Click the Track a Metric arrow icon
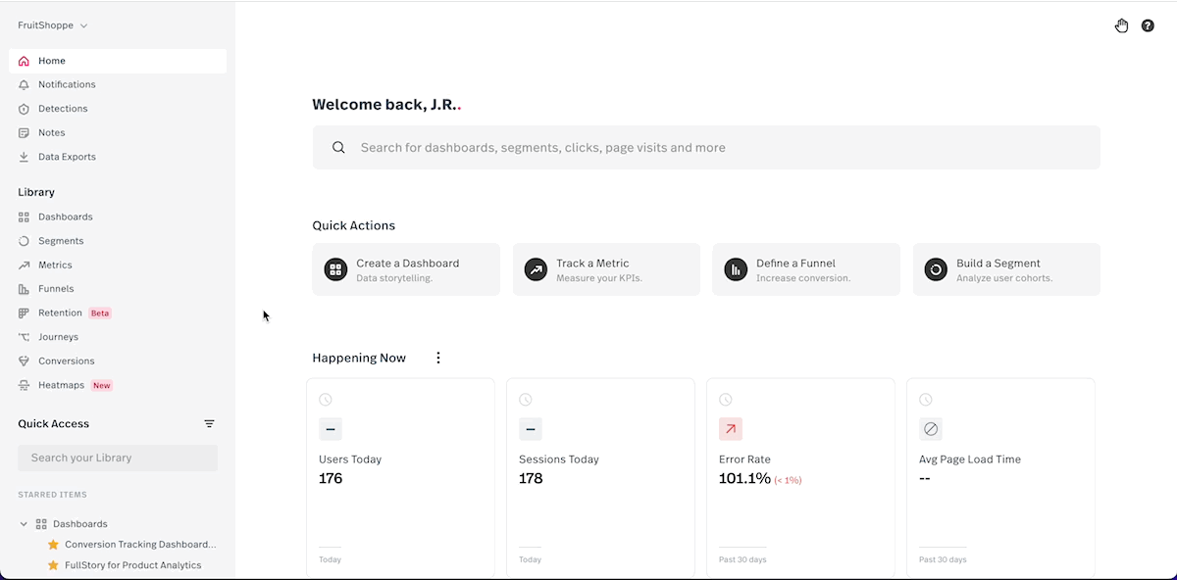 click(536, 269)
